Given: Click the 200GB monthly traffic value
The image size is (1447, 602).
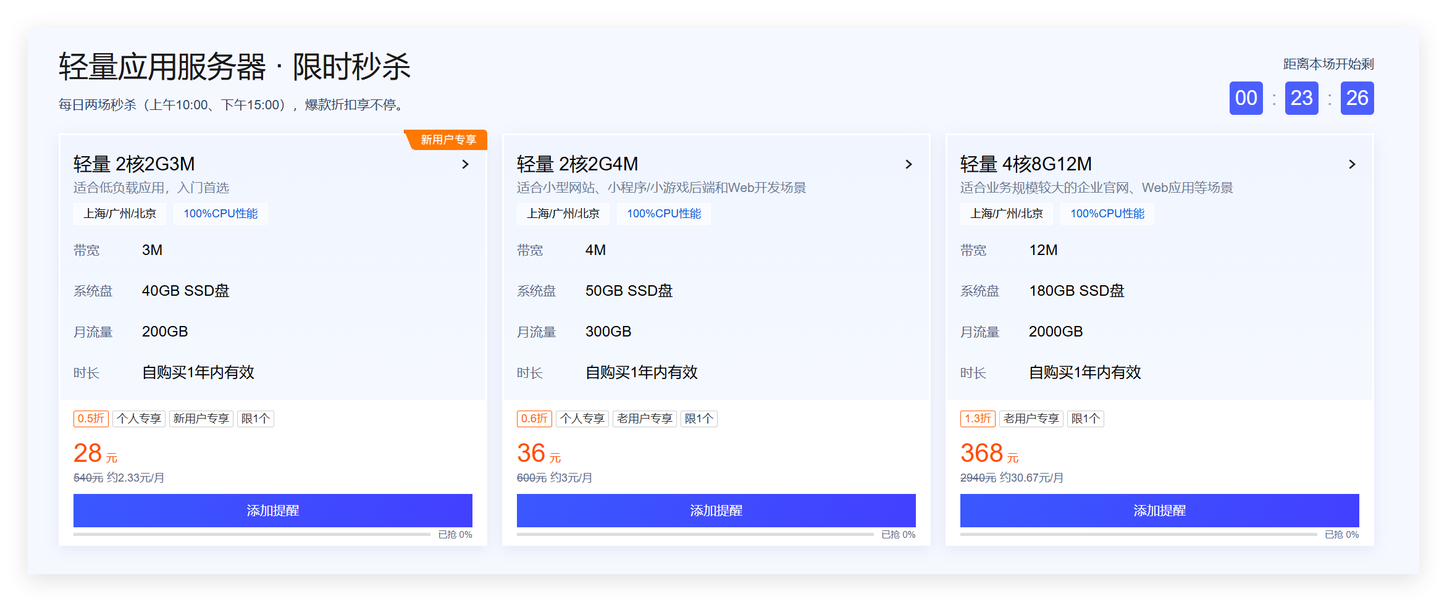Looking at the screenshot, I should coord(165,332).
